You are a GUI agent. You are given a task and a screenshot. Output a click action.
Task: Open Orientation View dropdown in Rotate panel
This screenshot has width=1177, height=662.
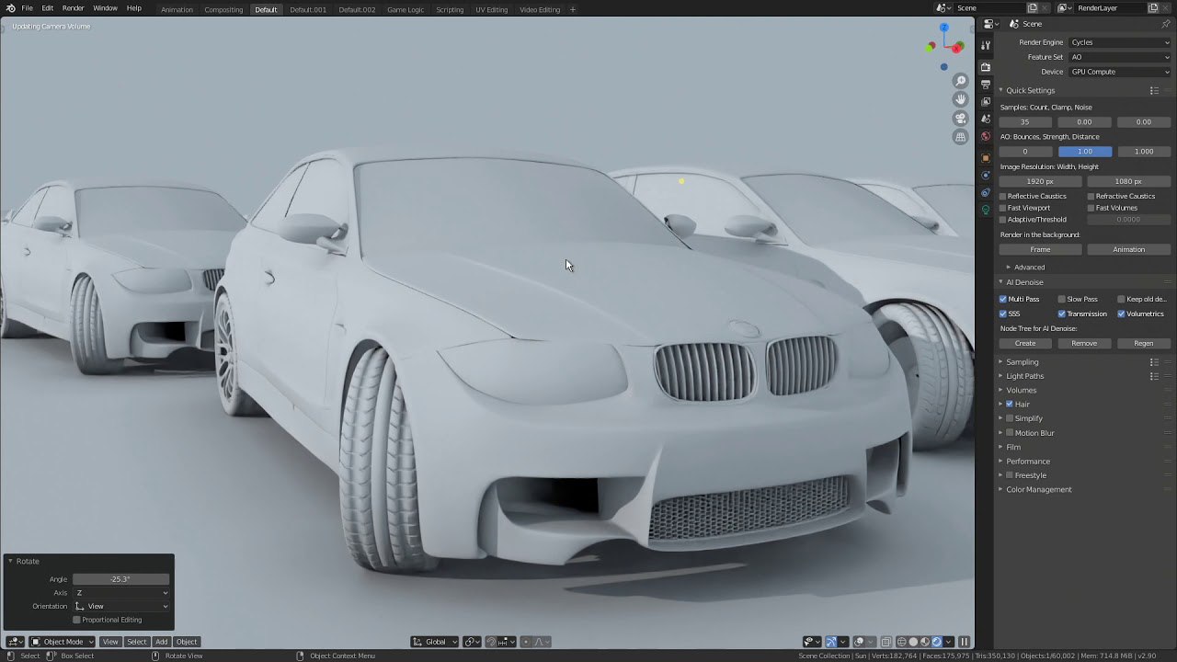(x=121, y=607)
